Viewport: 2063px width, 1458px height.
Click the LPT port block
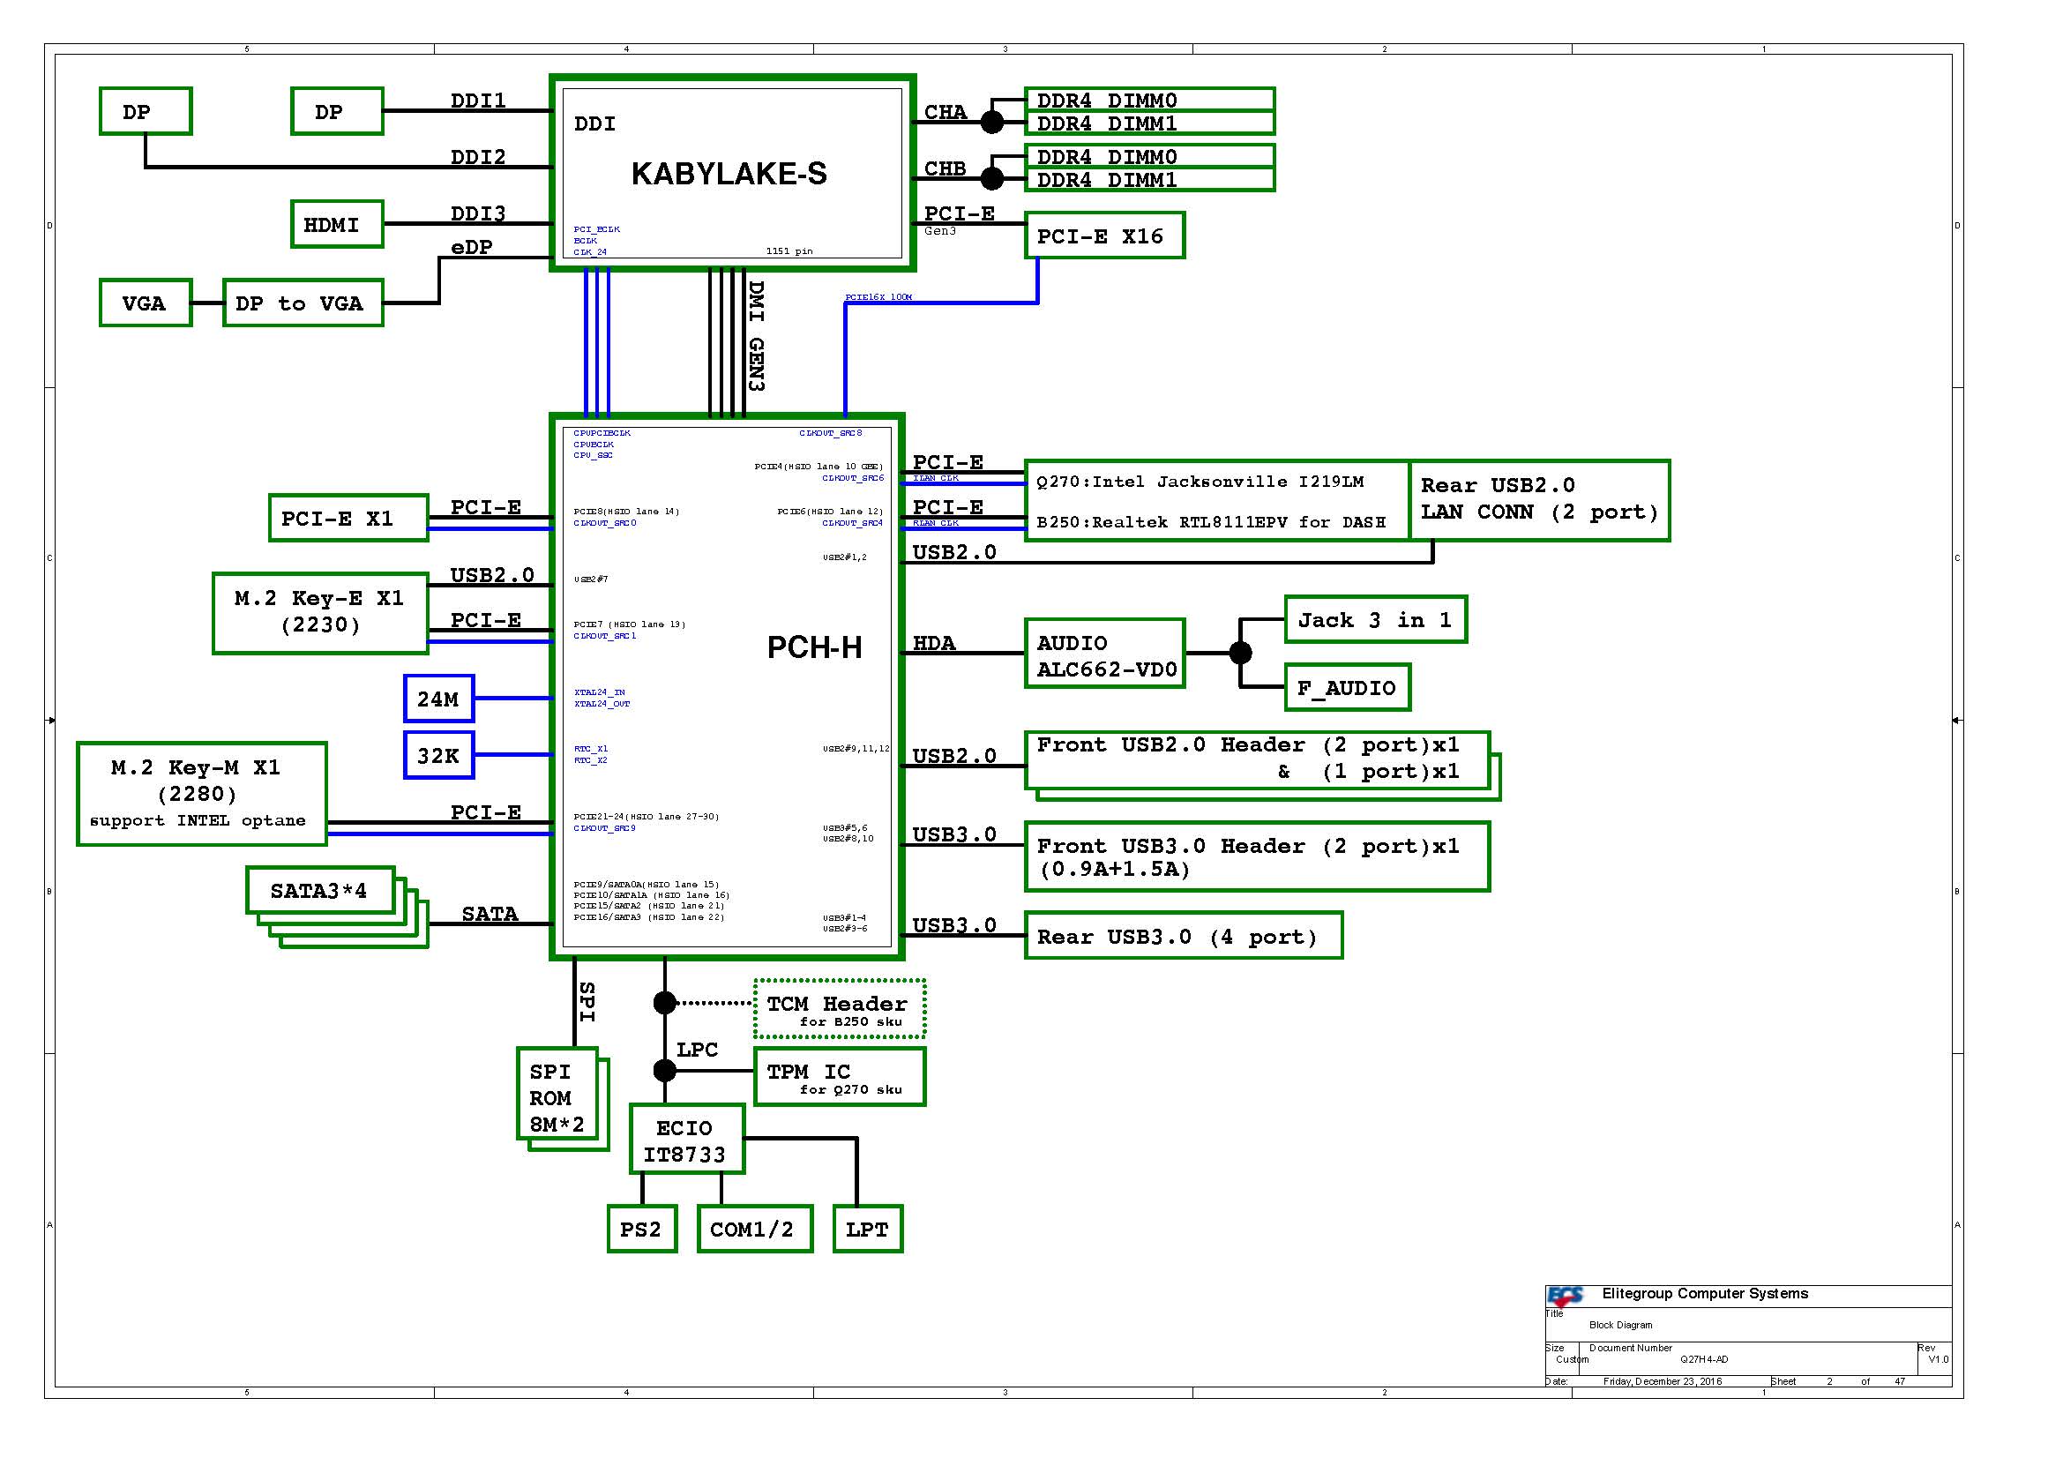[x=867, y=1228]
